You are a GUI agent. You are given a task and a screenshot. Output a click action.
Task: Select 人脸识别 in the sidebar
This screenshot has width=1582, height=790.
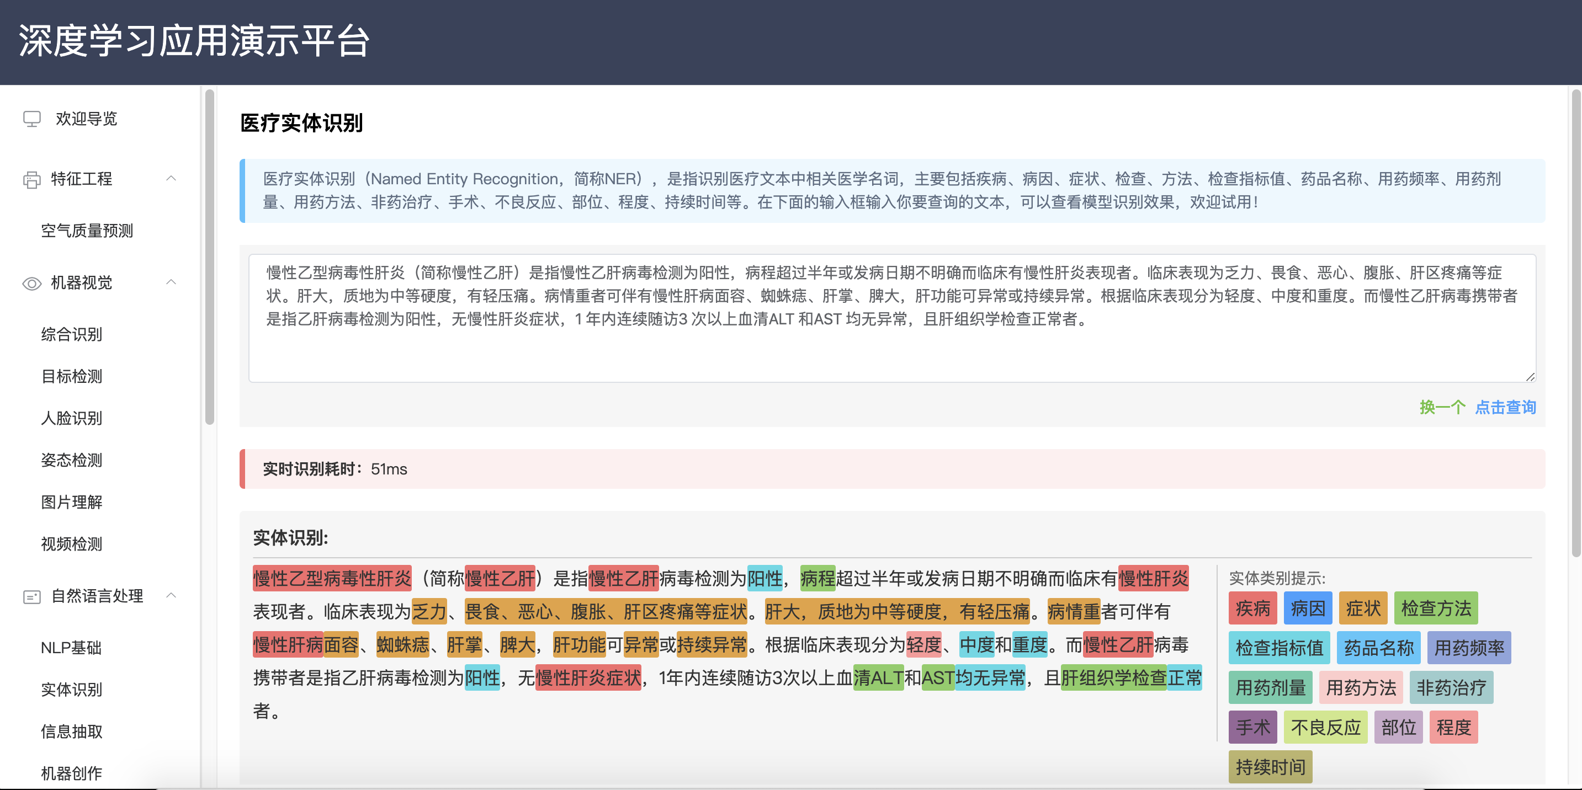tap(71, 418)
